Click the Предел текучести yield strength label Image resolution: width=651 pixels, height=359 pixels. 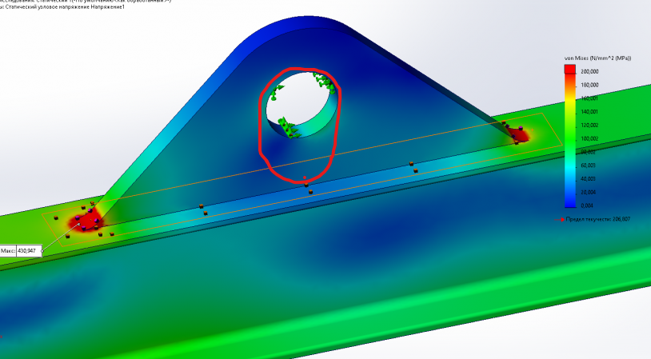click(x=595, y=218)
